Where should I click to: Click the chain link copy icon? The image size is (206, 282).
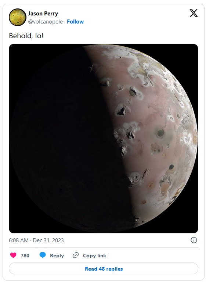point(76,256)
